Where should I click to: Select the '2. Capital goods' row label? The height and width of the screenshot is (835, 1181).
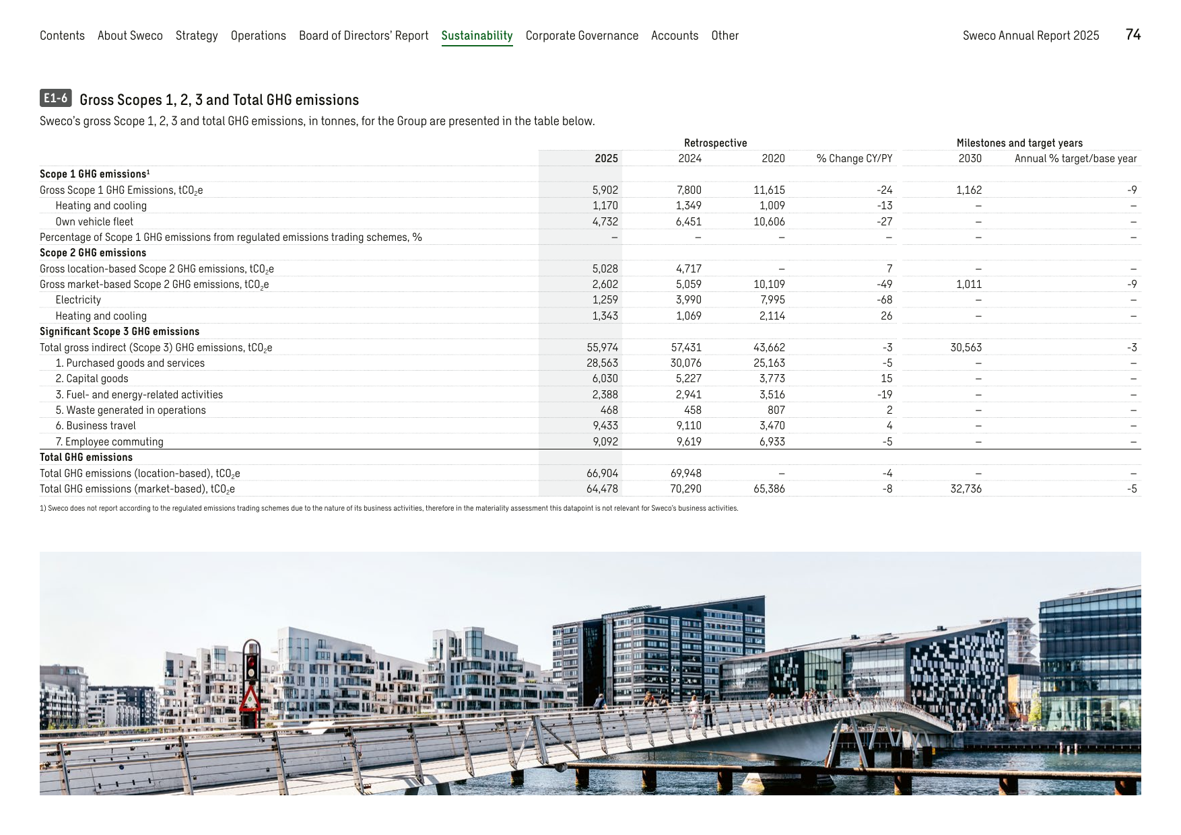pos(92,379)
